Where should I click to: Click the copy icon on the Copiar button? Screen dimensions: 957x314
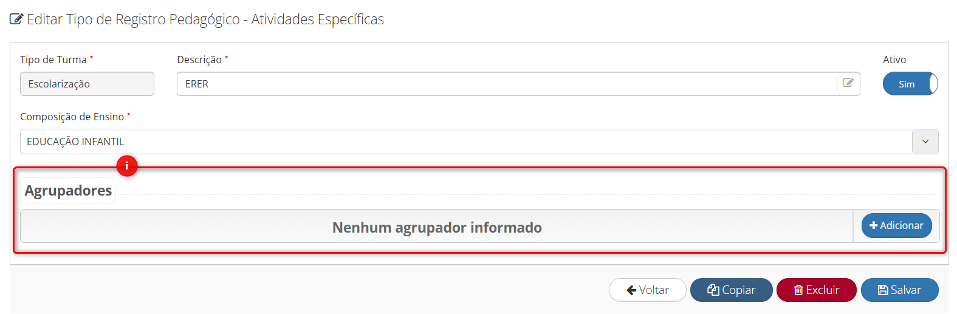713,290
